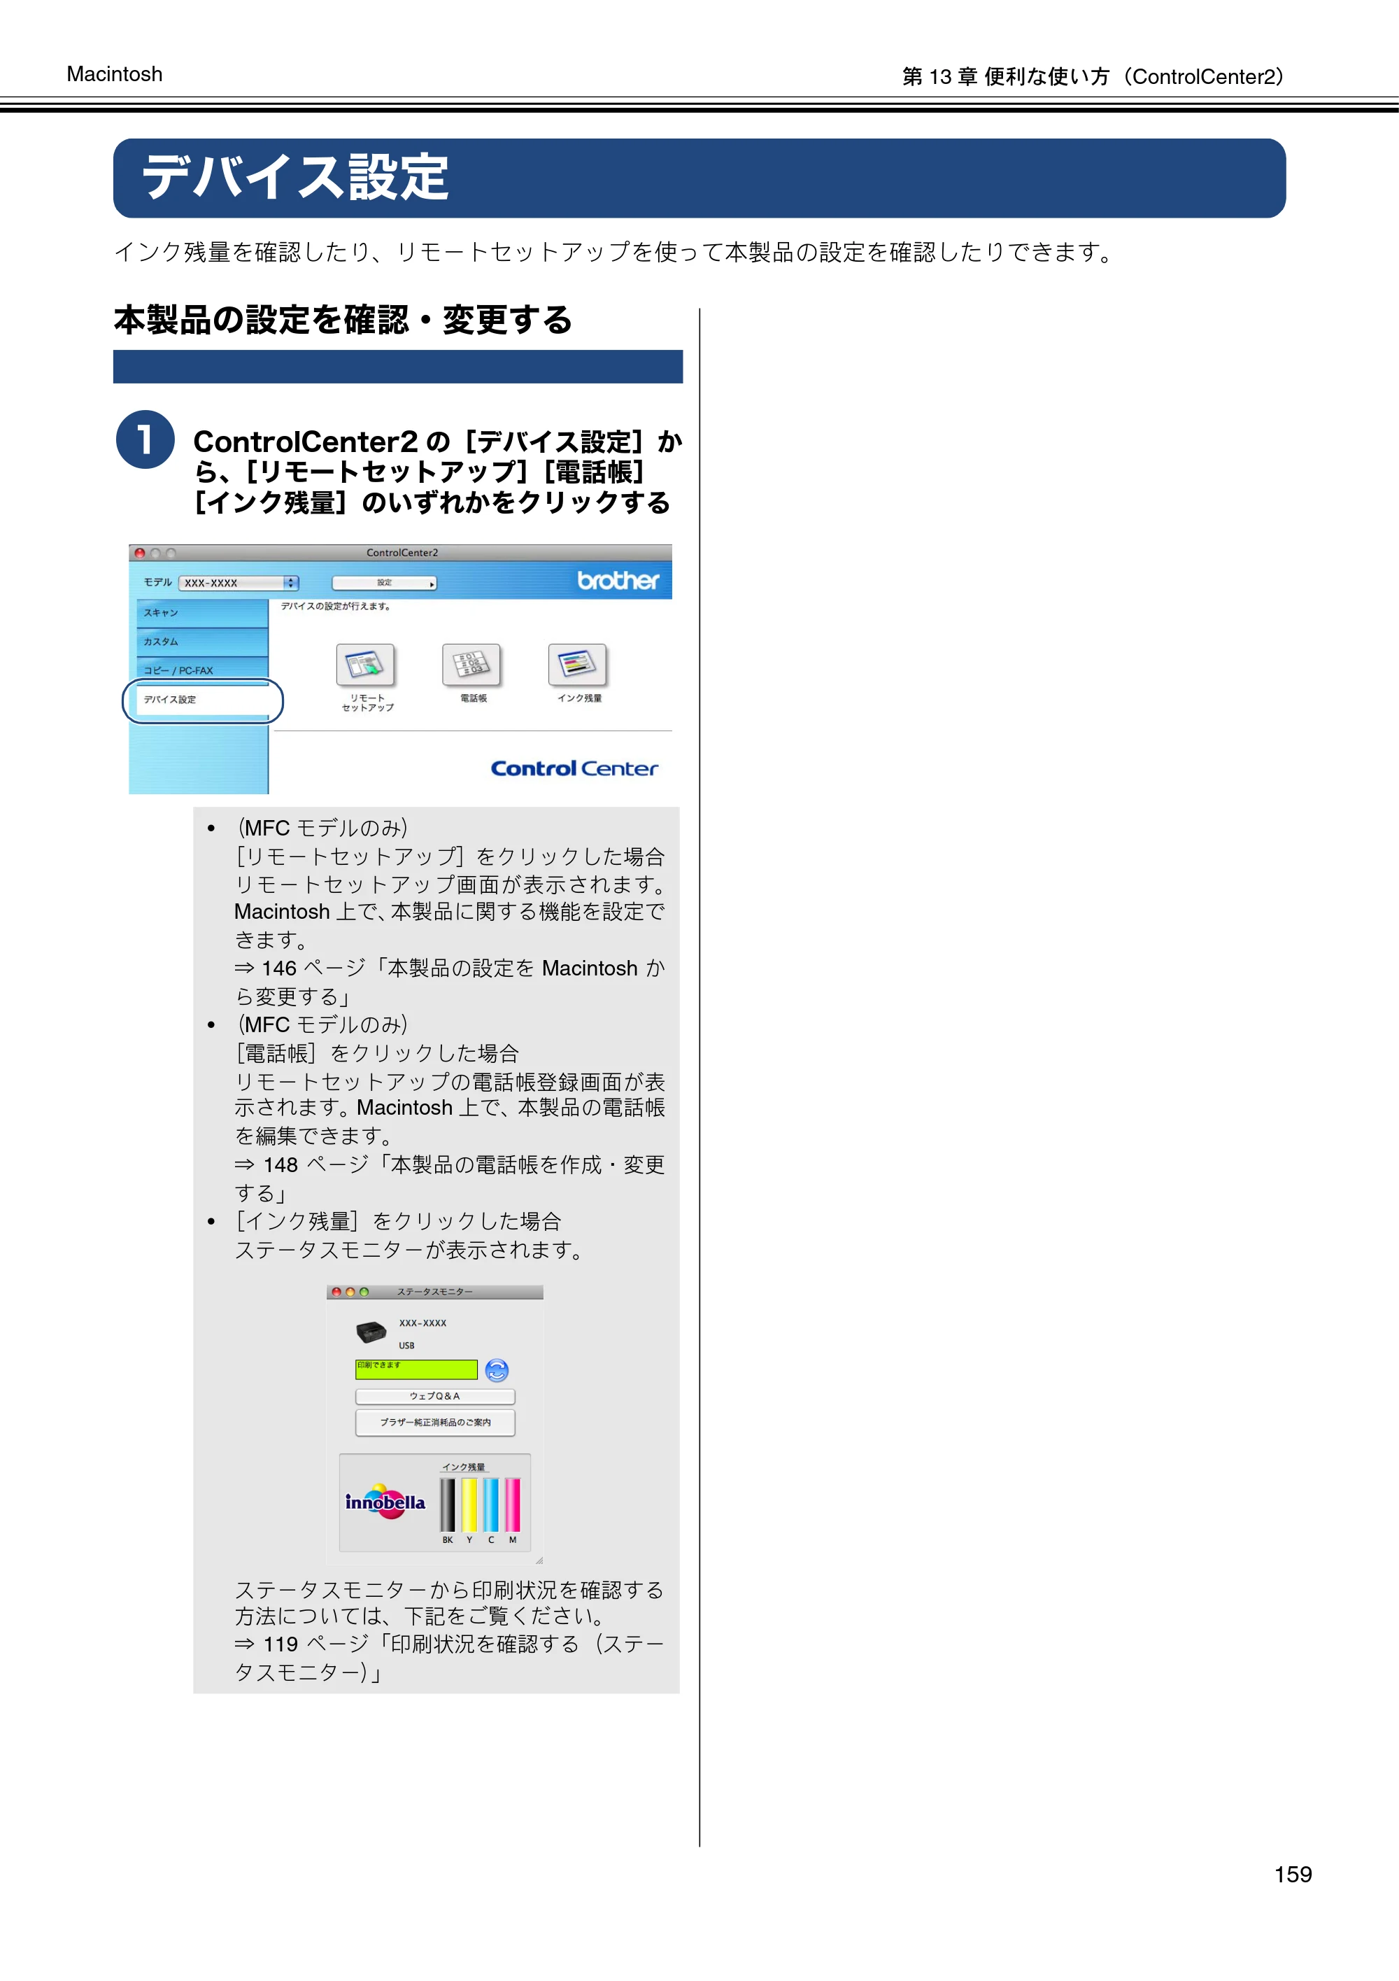Select the カスタム tab in sidebar

202,642
